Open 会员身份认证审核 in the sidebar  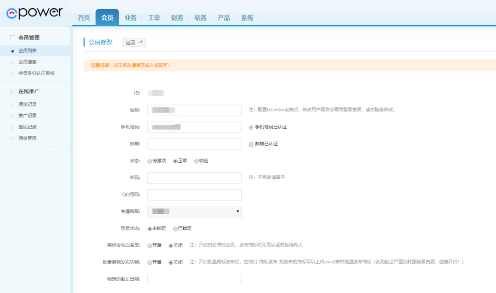click(36, 73)
